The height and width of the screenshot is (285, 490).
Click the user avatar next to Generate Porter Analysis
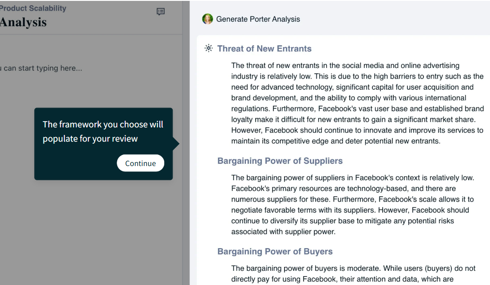point(208,19)
